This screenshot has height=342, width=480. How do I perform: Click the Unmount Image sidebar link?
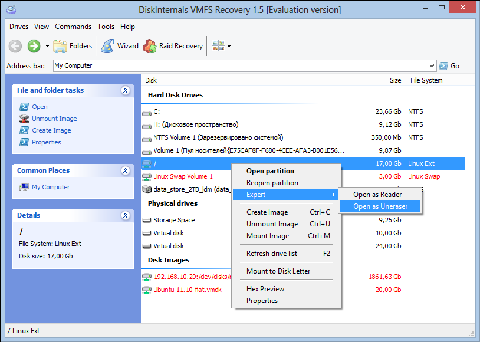[x=54, y=119]
